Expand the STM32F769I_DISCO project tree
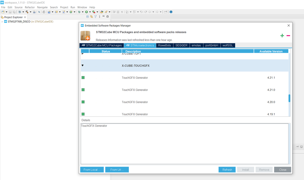This screenshot has height=180, width=304. (2, 22)
